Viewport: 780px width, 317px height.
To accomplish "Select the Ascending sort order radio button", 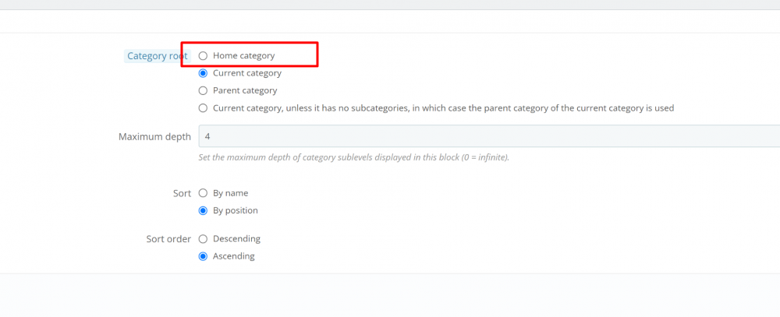I will [x=203, y=256].
